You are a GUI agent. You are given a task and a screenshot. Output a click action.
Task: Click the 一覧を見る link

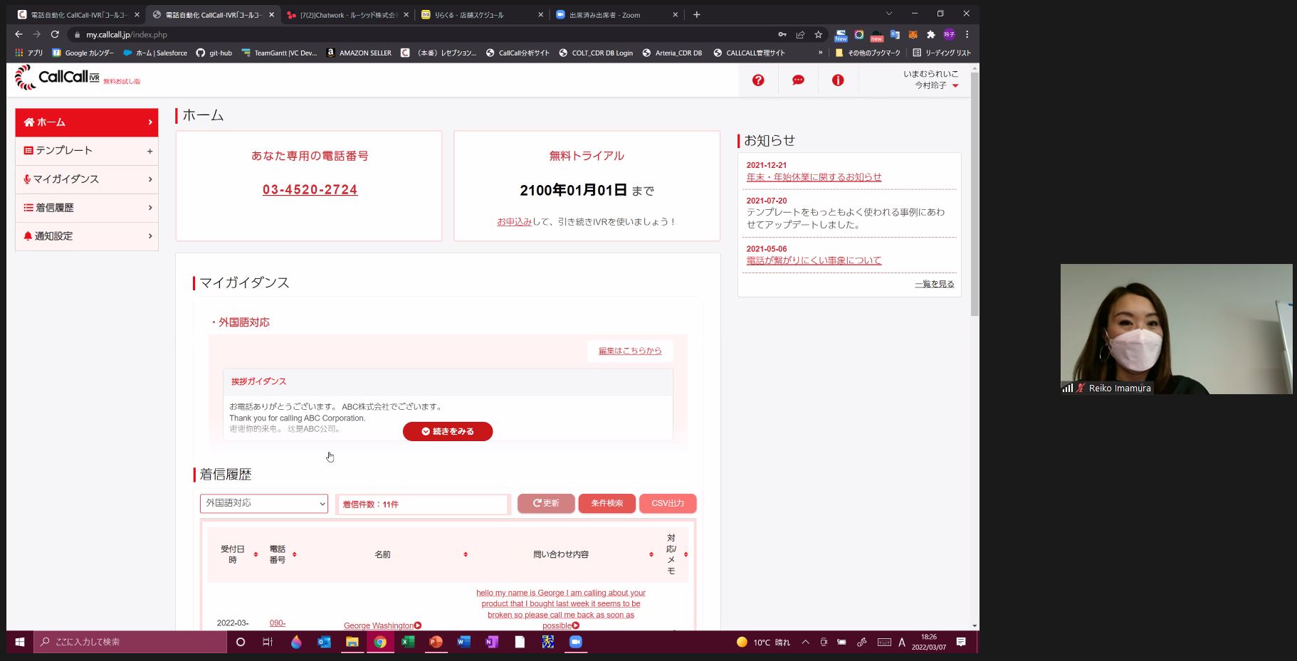coord(934,284)
